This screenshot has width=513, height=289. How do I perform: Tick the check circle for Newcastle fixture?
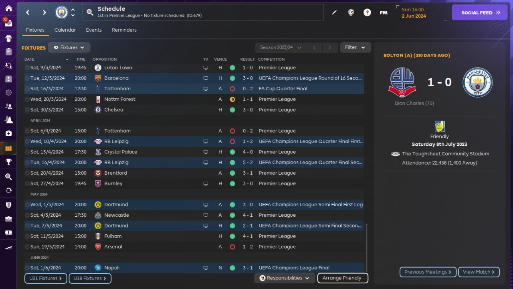click(27, 215)
